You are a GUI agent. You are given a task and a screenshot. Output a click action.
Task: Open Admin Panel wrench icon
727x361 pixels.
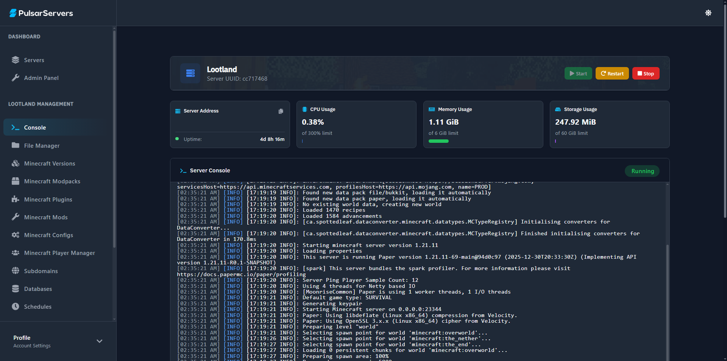point(16,78)
